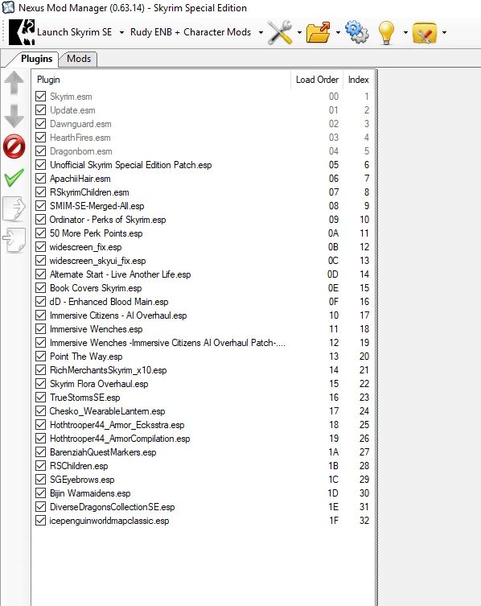Move plugin up with the up arrow
This screenshot has height=606, width=481.
click(x=14, y=83)
